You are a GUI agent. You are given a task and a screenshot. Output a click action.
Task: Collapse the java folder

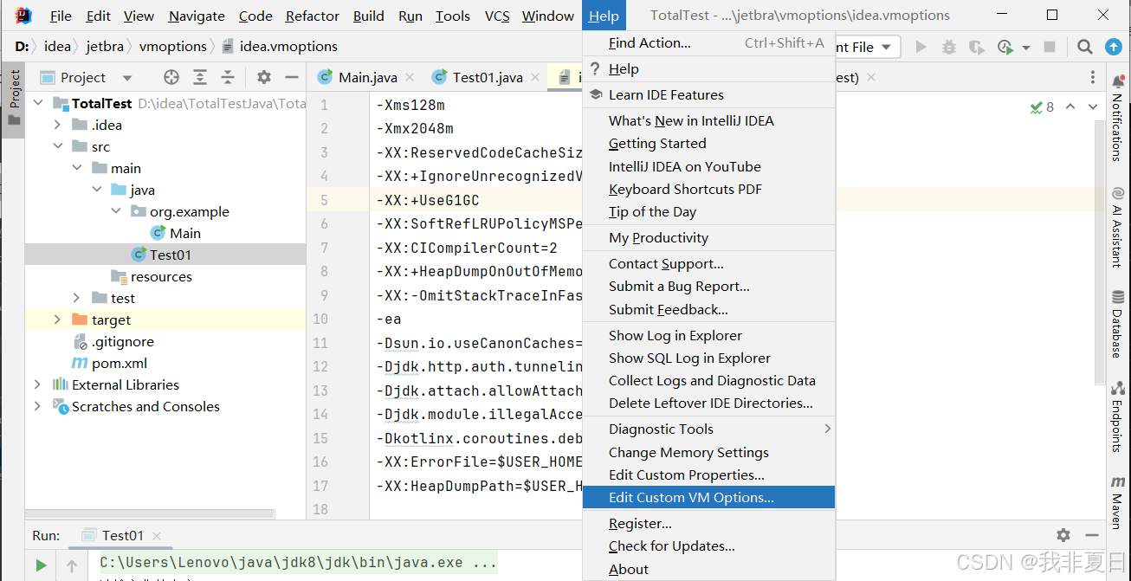[x=97, y=190]
